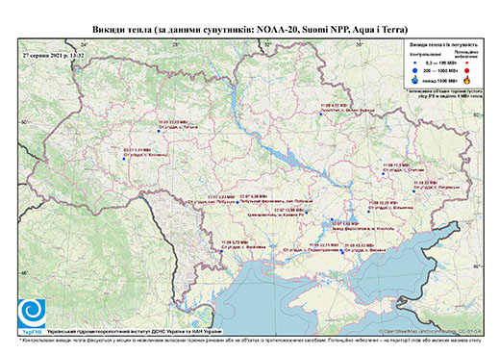Select the 22 MW marker in far east
This screenshot has width=500, height=354.
point(413,191)
